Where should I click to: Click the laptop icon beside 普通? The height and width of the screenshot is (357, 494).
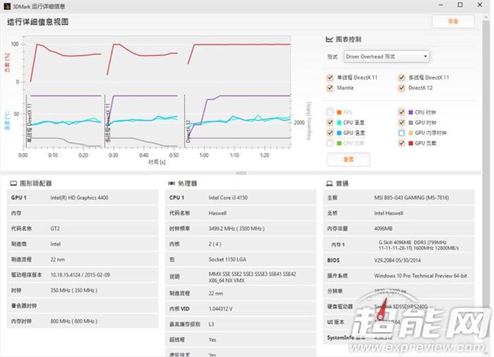click(x=330, y=183)
